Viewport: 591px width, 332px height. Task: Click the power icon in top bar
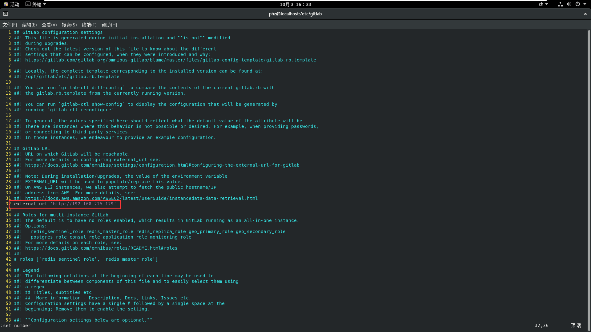(x=578, y=4)
